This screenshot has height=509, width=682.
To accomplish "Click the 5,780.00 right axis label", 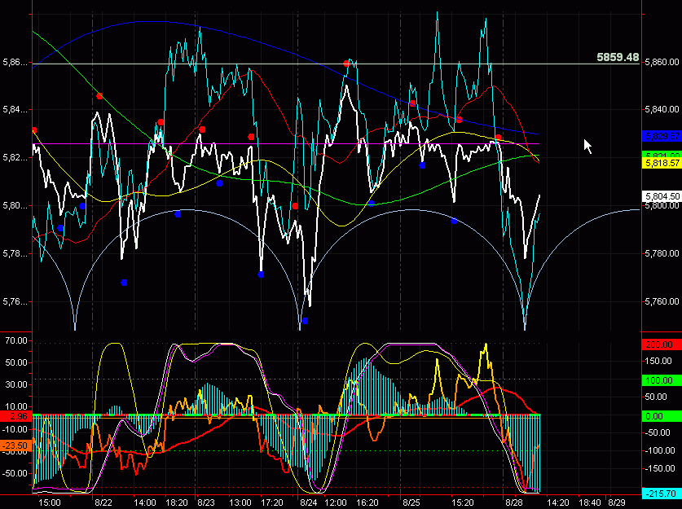I will [662, 253].
